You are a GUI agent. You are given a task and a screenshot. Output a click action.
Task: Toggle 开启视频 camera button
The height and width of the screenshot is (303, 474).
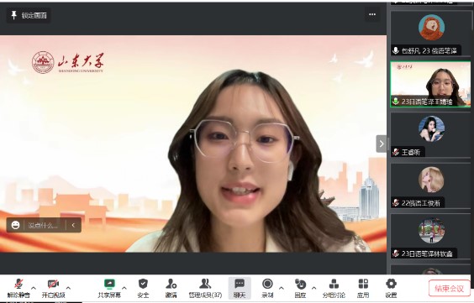coord(53,288)
